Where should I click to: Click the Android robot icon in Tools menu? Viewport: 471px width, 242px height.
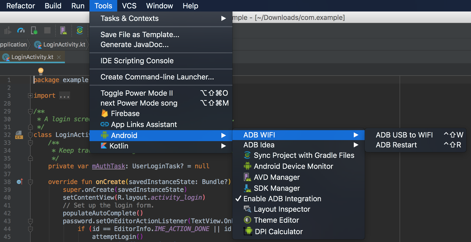104,135
